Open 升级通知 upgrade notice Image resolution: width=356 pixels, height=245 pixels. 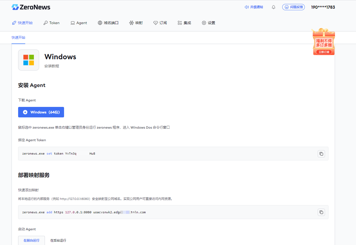(x=254, y=7)
